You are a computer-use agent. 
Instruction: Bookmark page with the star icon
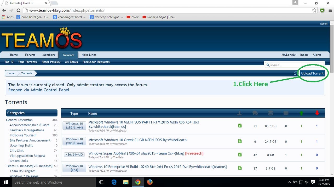pos(314,10)
